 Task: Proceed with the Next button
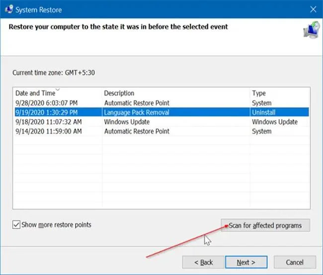[246, 262]
